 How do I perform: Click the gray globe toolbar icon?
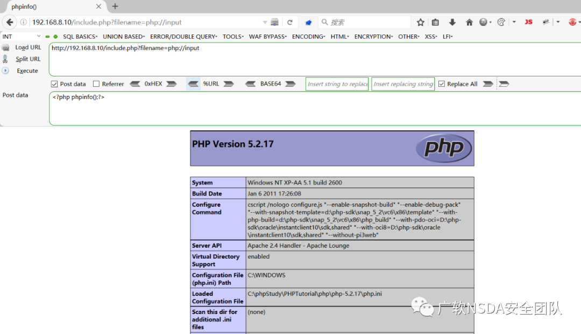click(x=483, y=22)
